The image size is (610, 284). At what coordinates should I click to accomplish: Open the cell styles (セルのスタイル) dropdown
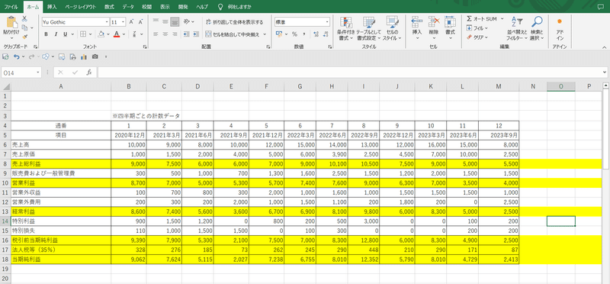[392, 29]
